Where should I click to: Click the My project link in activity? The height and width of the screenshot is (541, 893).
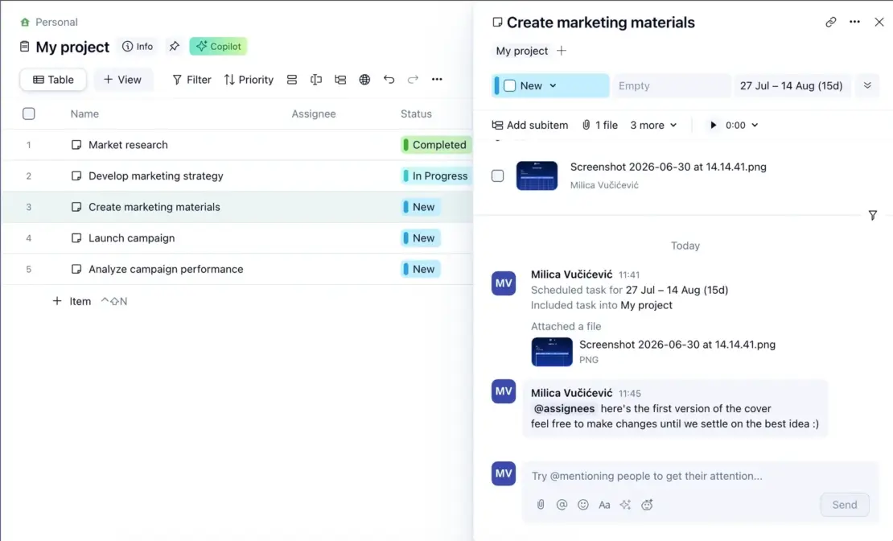(646, 305)
